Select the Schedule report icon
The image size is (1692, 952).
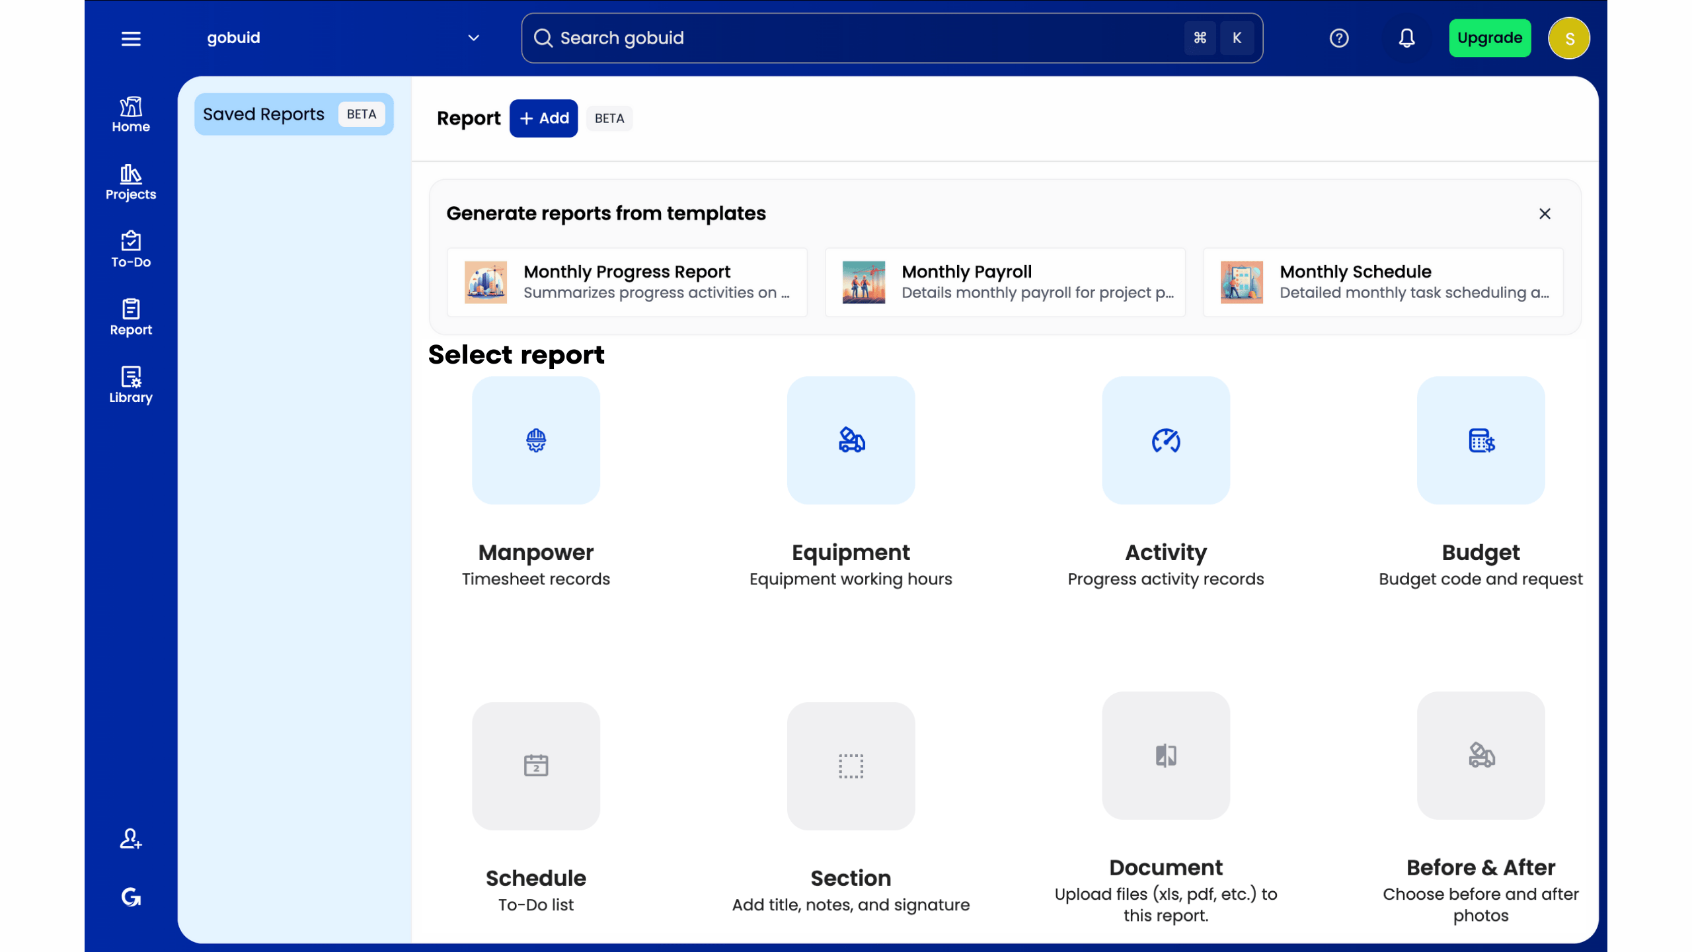pyautogui.click(x=535, y=766)
